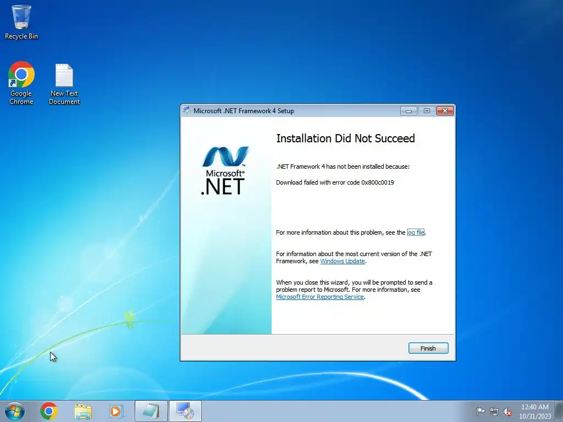
Task: Click the '.NET Framework 4 has not been installed' text
Action: pyautogui.click(x=343, y=166)
